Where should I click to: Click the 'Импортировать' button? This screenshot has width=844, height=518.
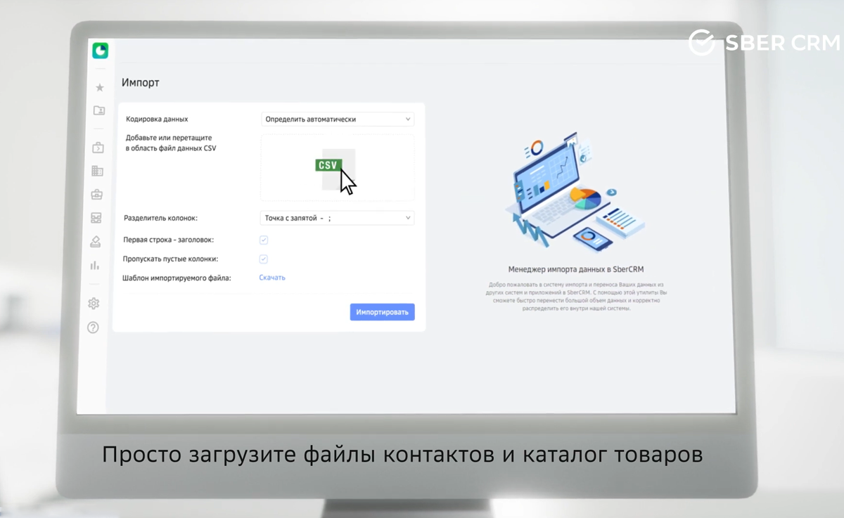[x=383, y=312]
